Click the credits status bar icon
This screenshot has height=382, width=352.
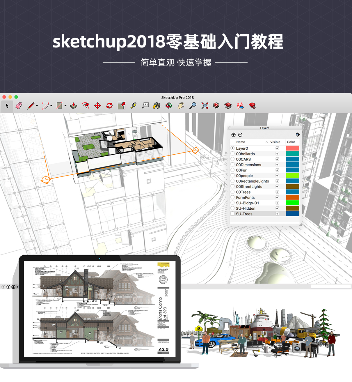[x=8, y=287]
